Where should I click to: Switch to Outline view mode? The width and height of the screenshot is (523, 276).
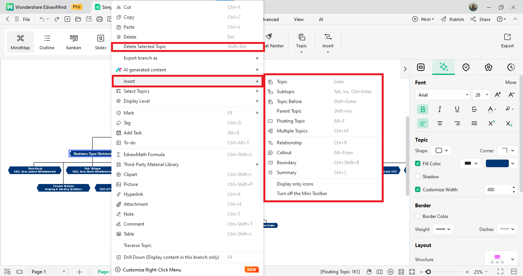click(x=47, y=42)
